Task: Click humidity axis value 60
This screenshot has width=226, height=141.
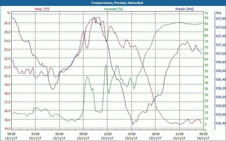Action: 207,59
